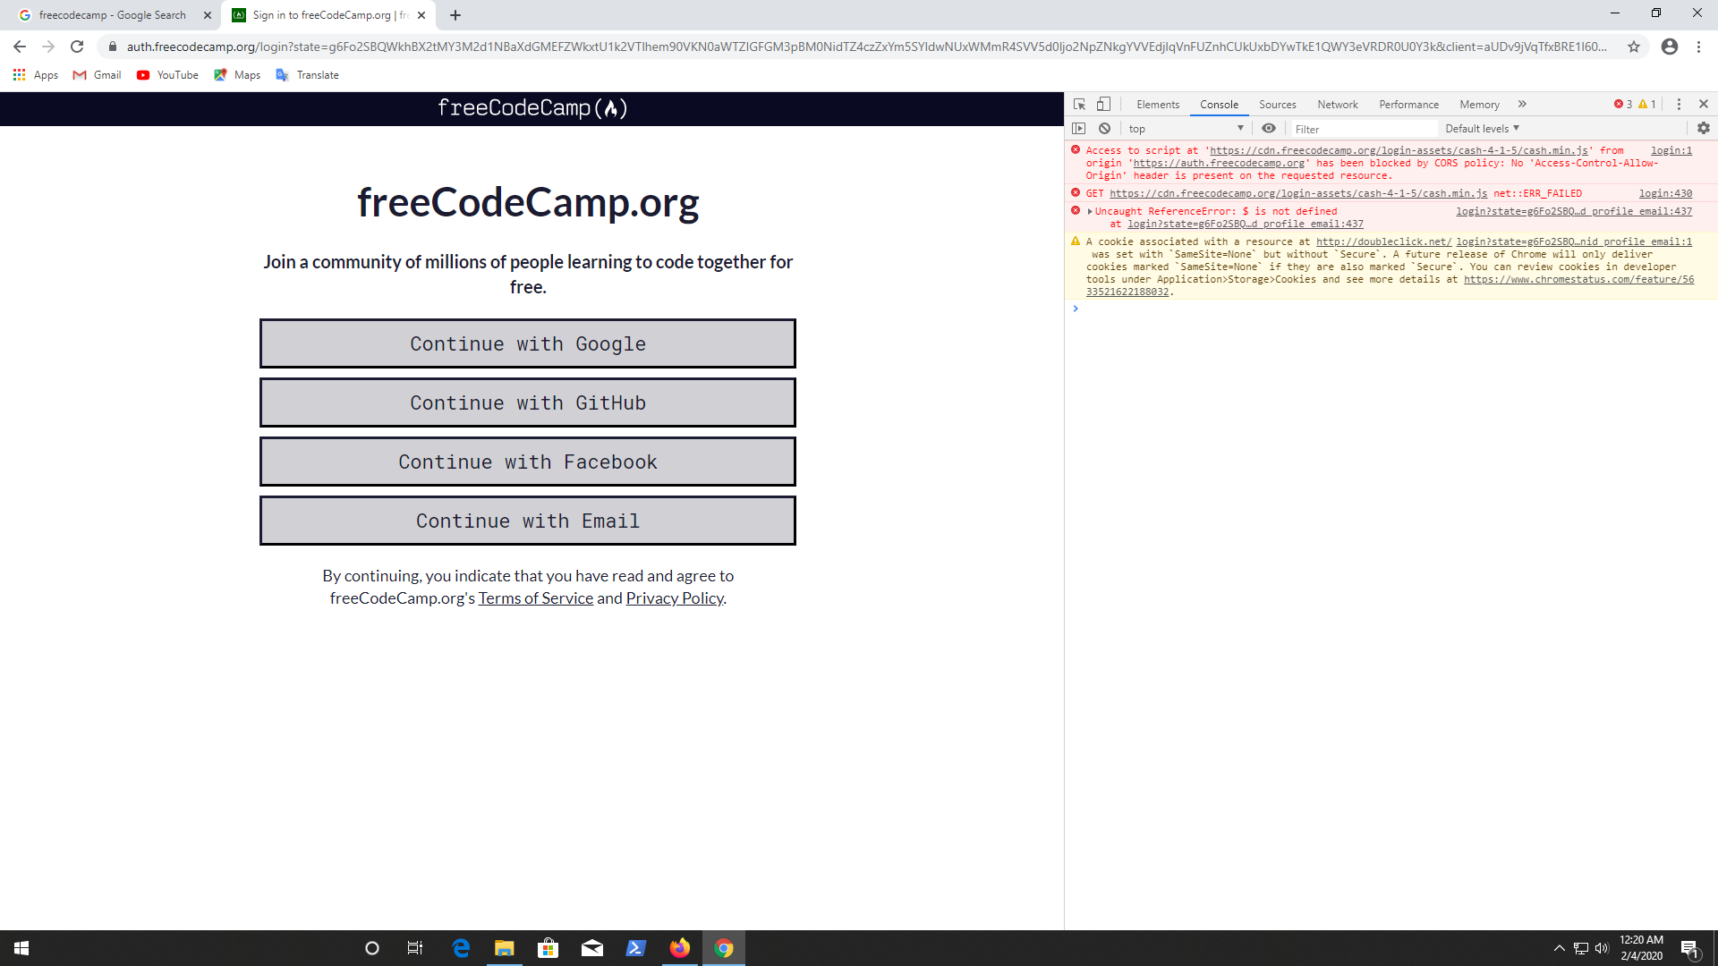Click the live expression eye icon
Viewport: 1718px width, 966px height.
tap(1269, 129)
